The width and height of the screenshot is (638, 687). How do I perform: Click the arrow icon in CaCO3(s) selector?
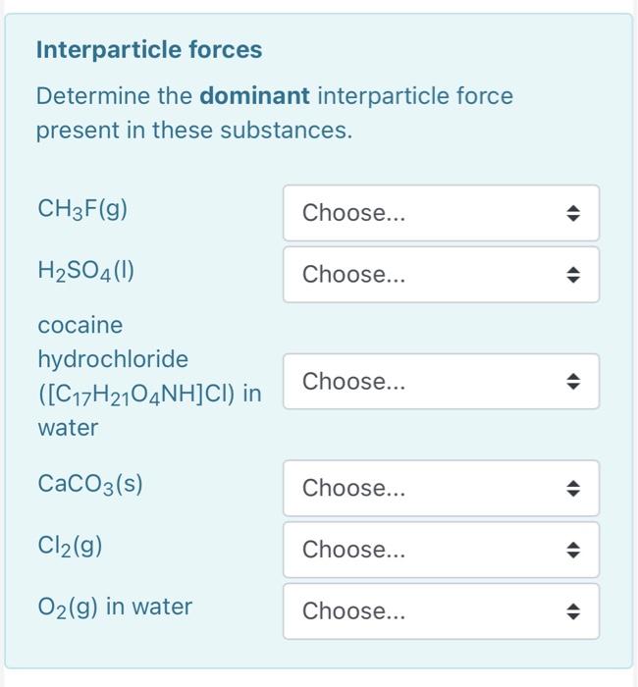(x=575, y=488)
